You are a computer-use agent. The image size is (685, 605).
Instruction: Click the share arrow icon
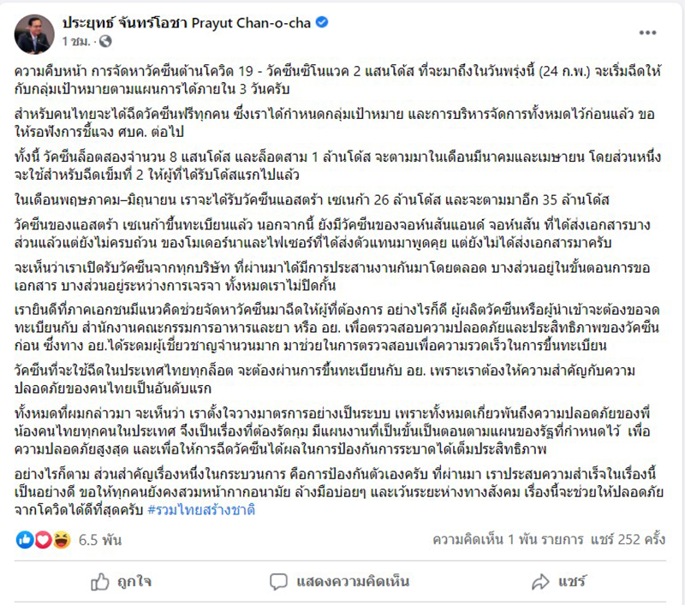pyautogui.click(x=539, y=581)
